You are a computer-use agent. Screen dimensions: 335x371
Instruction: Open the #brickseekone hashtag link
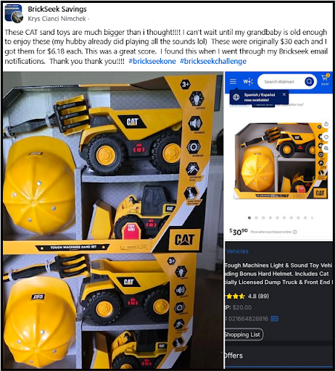(x=152, y=61)
